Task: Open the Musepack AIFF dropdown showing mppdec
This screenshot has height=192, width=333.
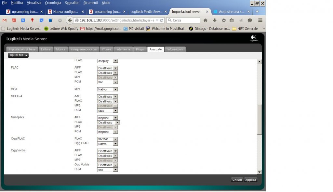Action: tap(107, 118)
